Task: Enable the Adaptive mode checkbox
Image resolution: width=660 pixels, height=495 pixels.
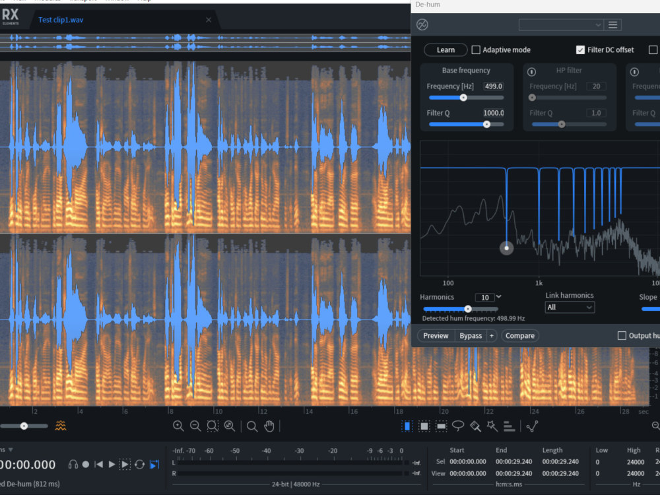Action: tap(476, 50)
